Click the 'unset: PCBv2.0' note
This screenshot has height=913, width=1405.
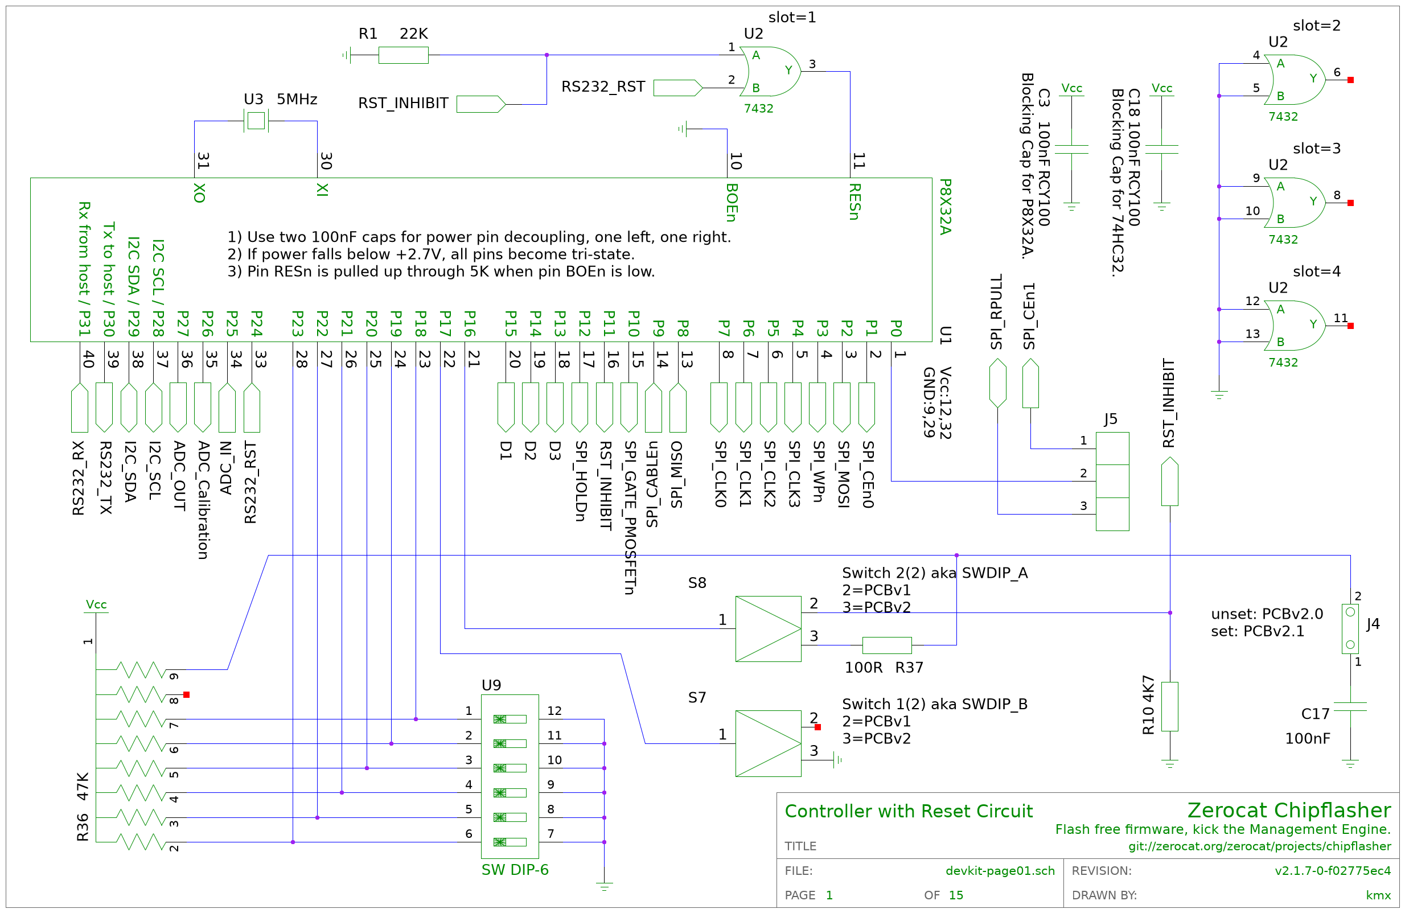click(x=1267, y=614)
